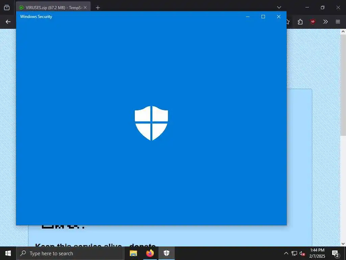Viewport: 346px width, 260px height.
Task: Open network status tray icon
Action: point(294,253)
